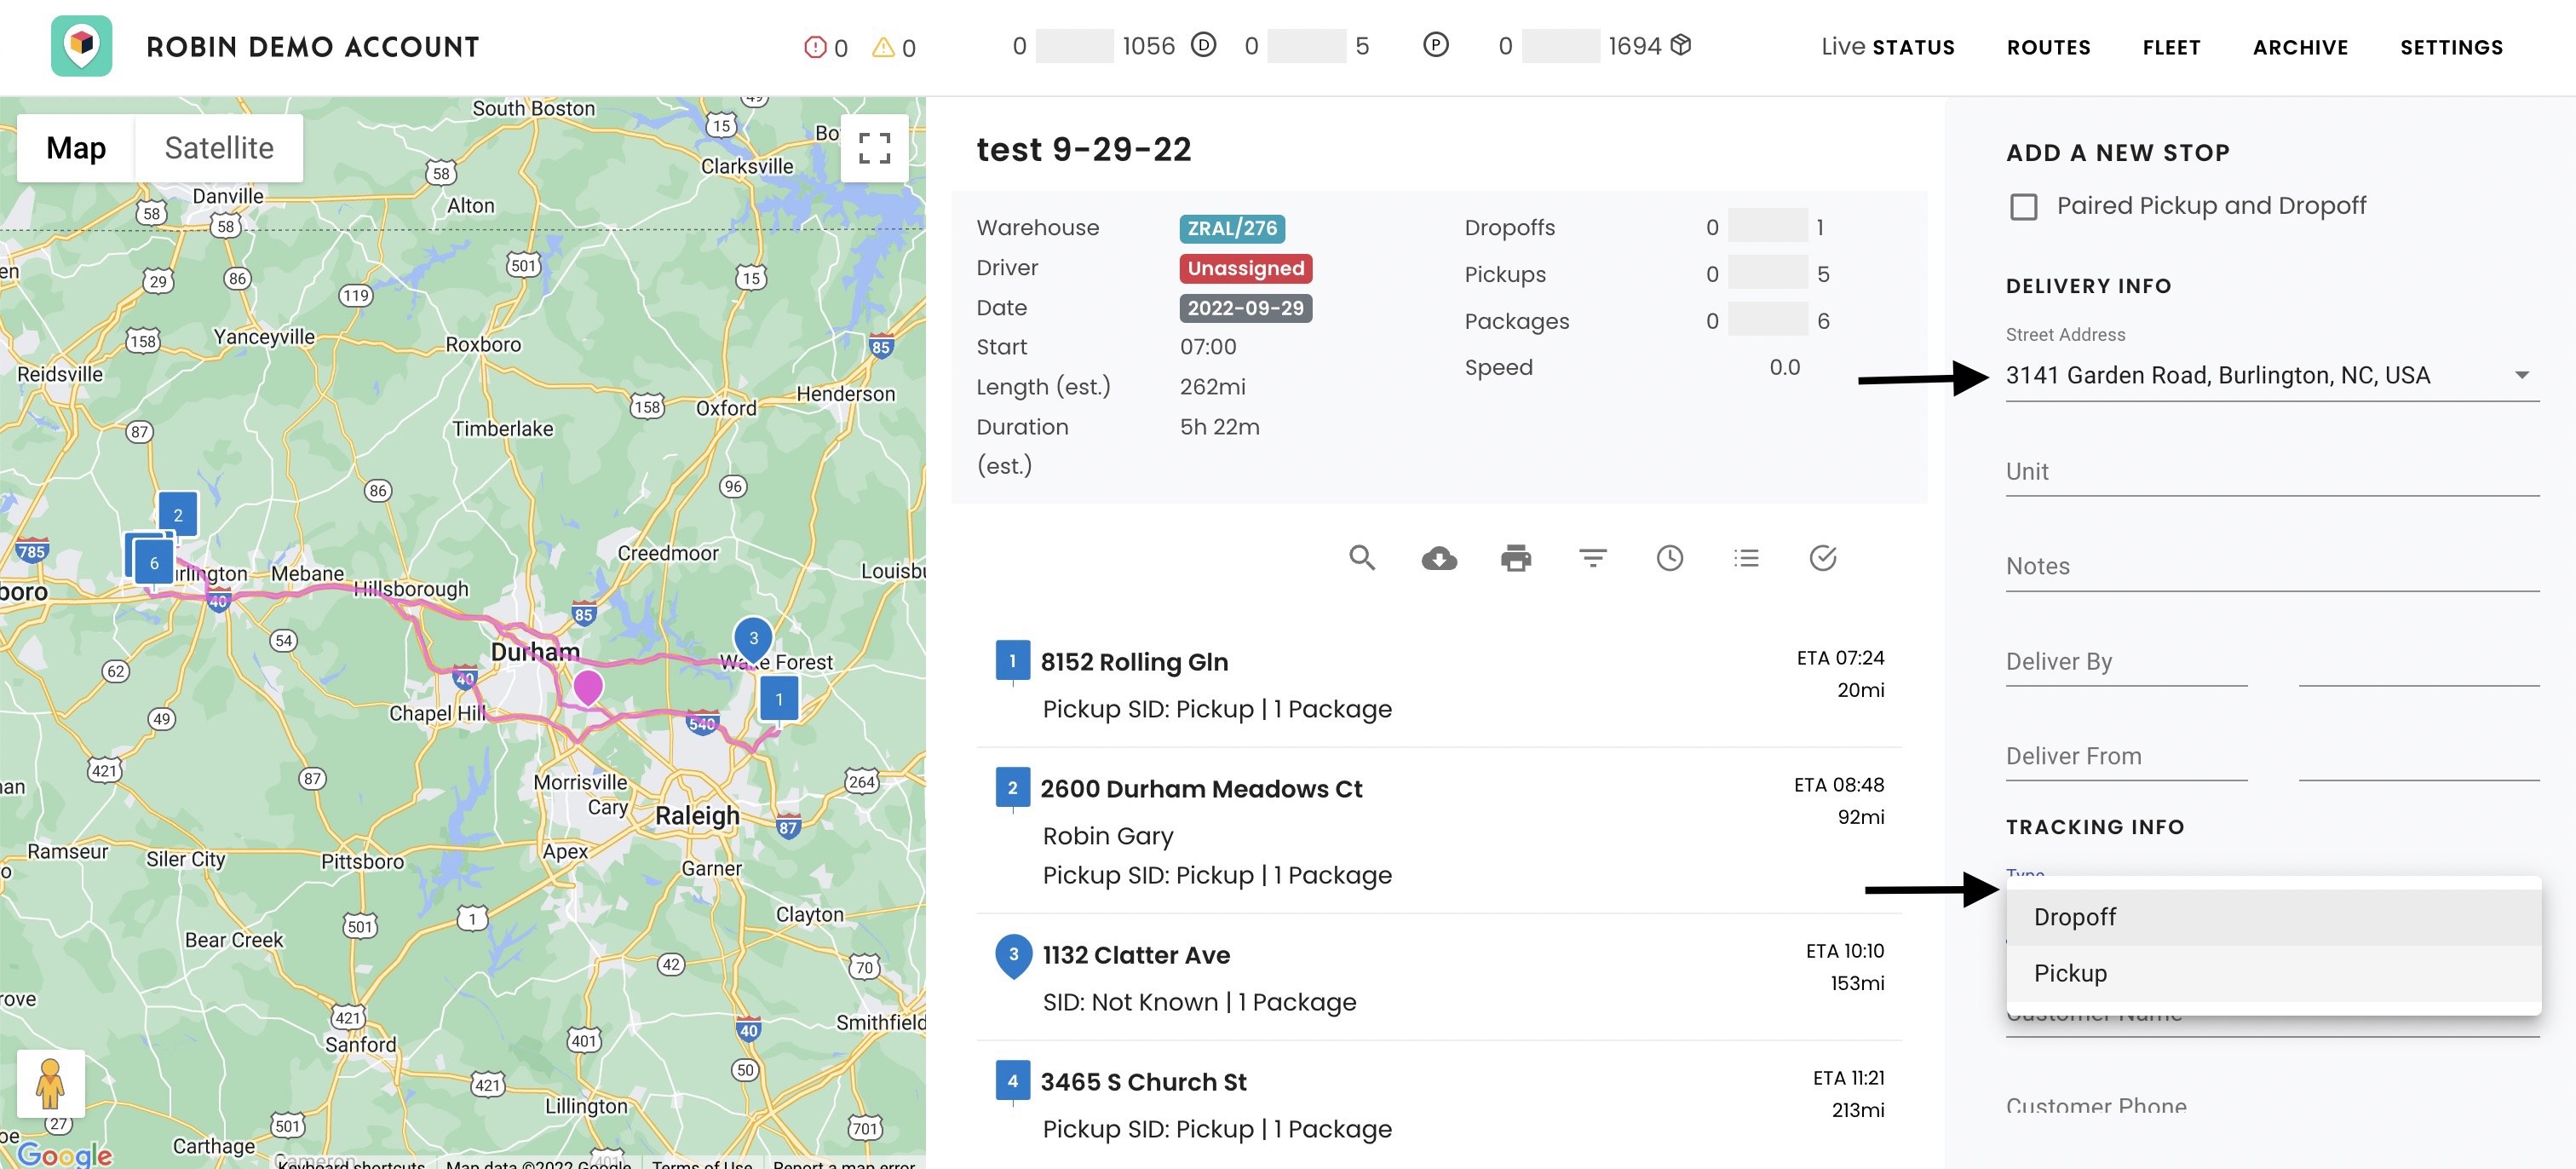Click the clock icon in route toolbar
The width and height of the screenshot is (2576, 1169).
pos(1669,558)
